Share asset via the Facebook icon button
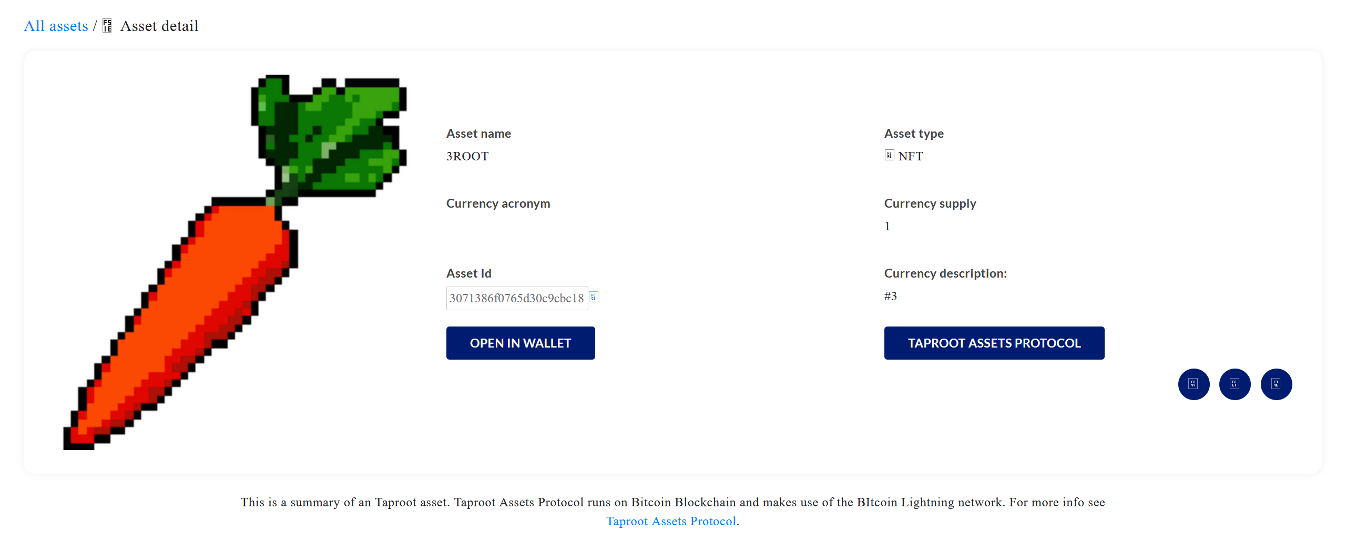Screen dimensions: 1346x551 [x=1276, y=384]
